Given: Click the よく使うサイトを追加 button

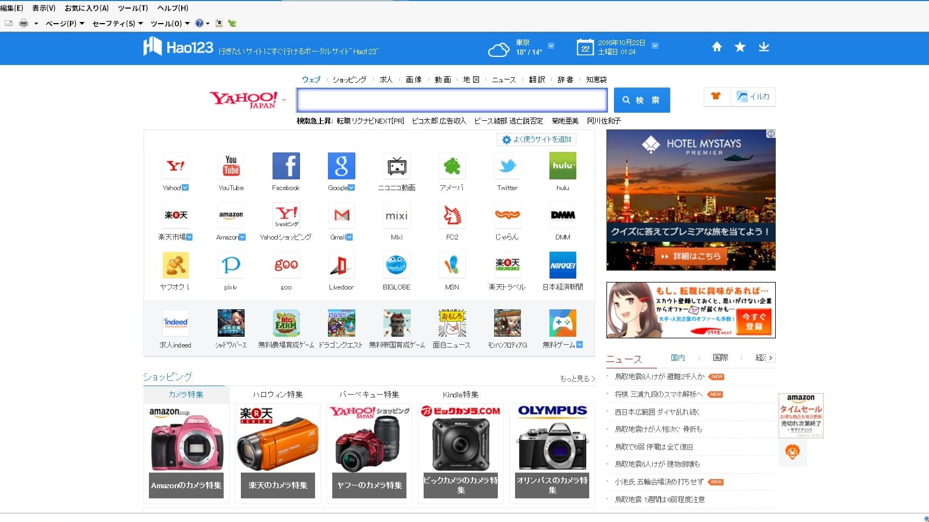Looking at the screenshot, I should 537,140.
